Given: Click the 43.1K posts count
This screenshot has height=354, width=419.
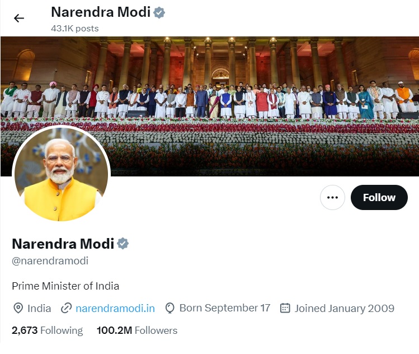Looking at the screenshot, I should tap(74, 28).
